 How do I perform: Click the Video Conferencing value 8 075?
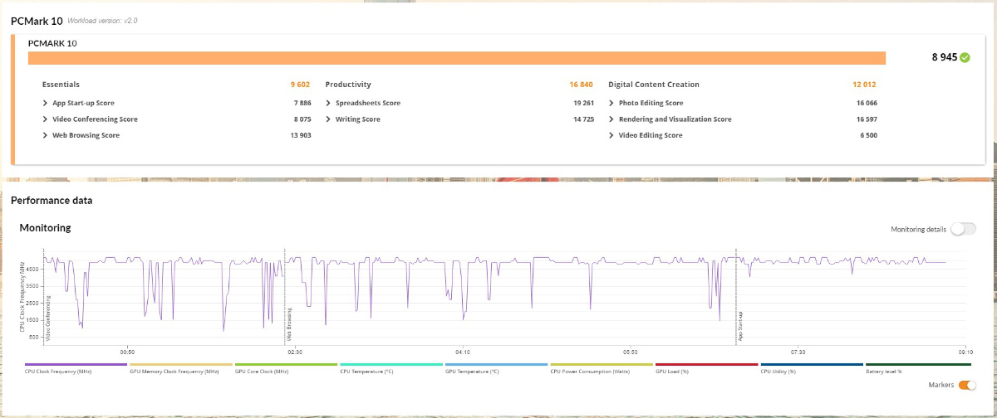click(302, 119)
